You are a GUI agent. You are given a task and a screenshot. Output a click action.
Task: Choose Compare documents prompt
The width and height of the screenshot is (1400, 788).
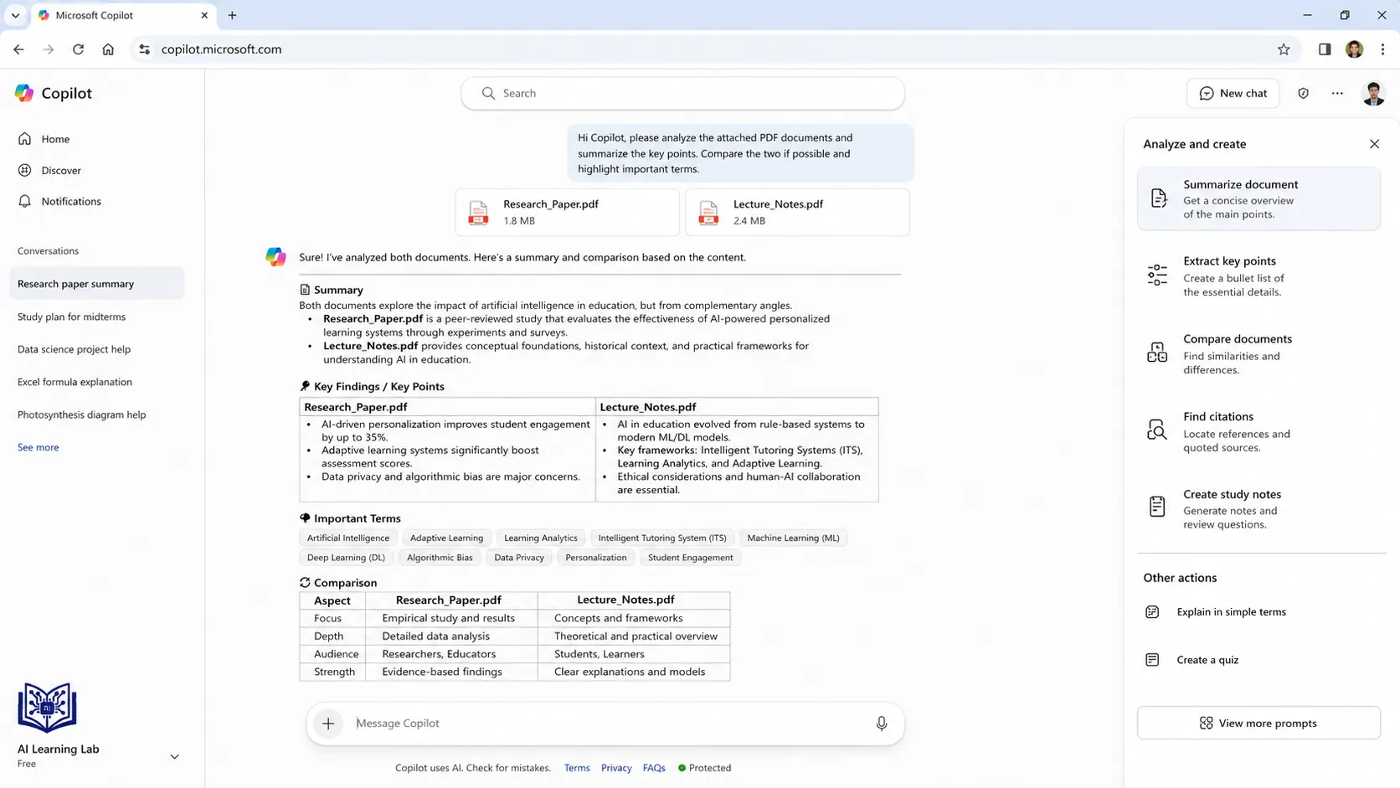pyautogui.click(x=1258, y=353)
